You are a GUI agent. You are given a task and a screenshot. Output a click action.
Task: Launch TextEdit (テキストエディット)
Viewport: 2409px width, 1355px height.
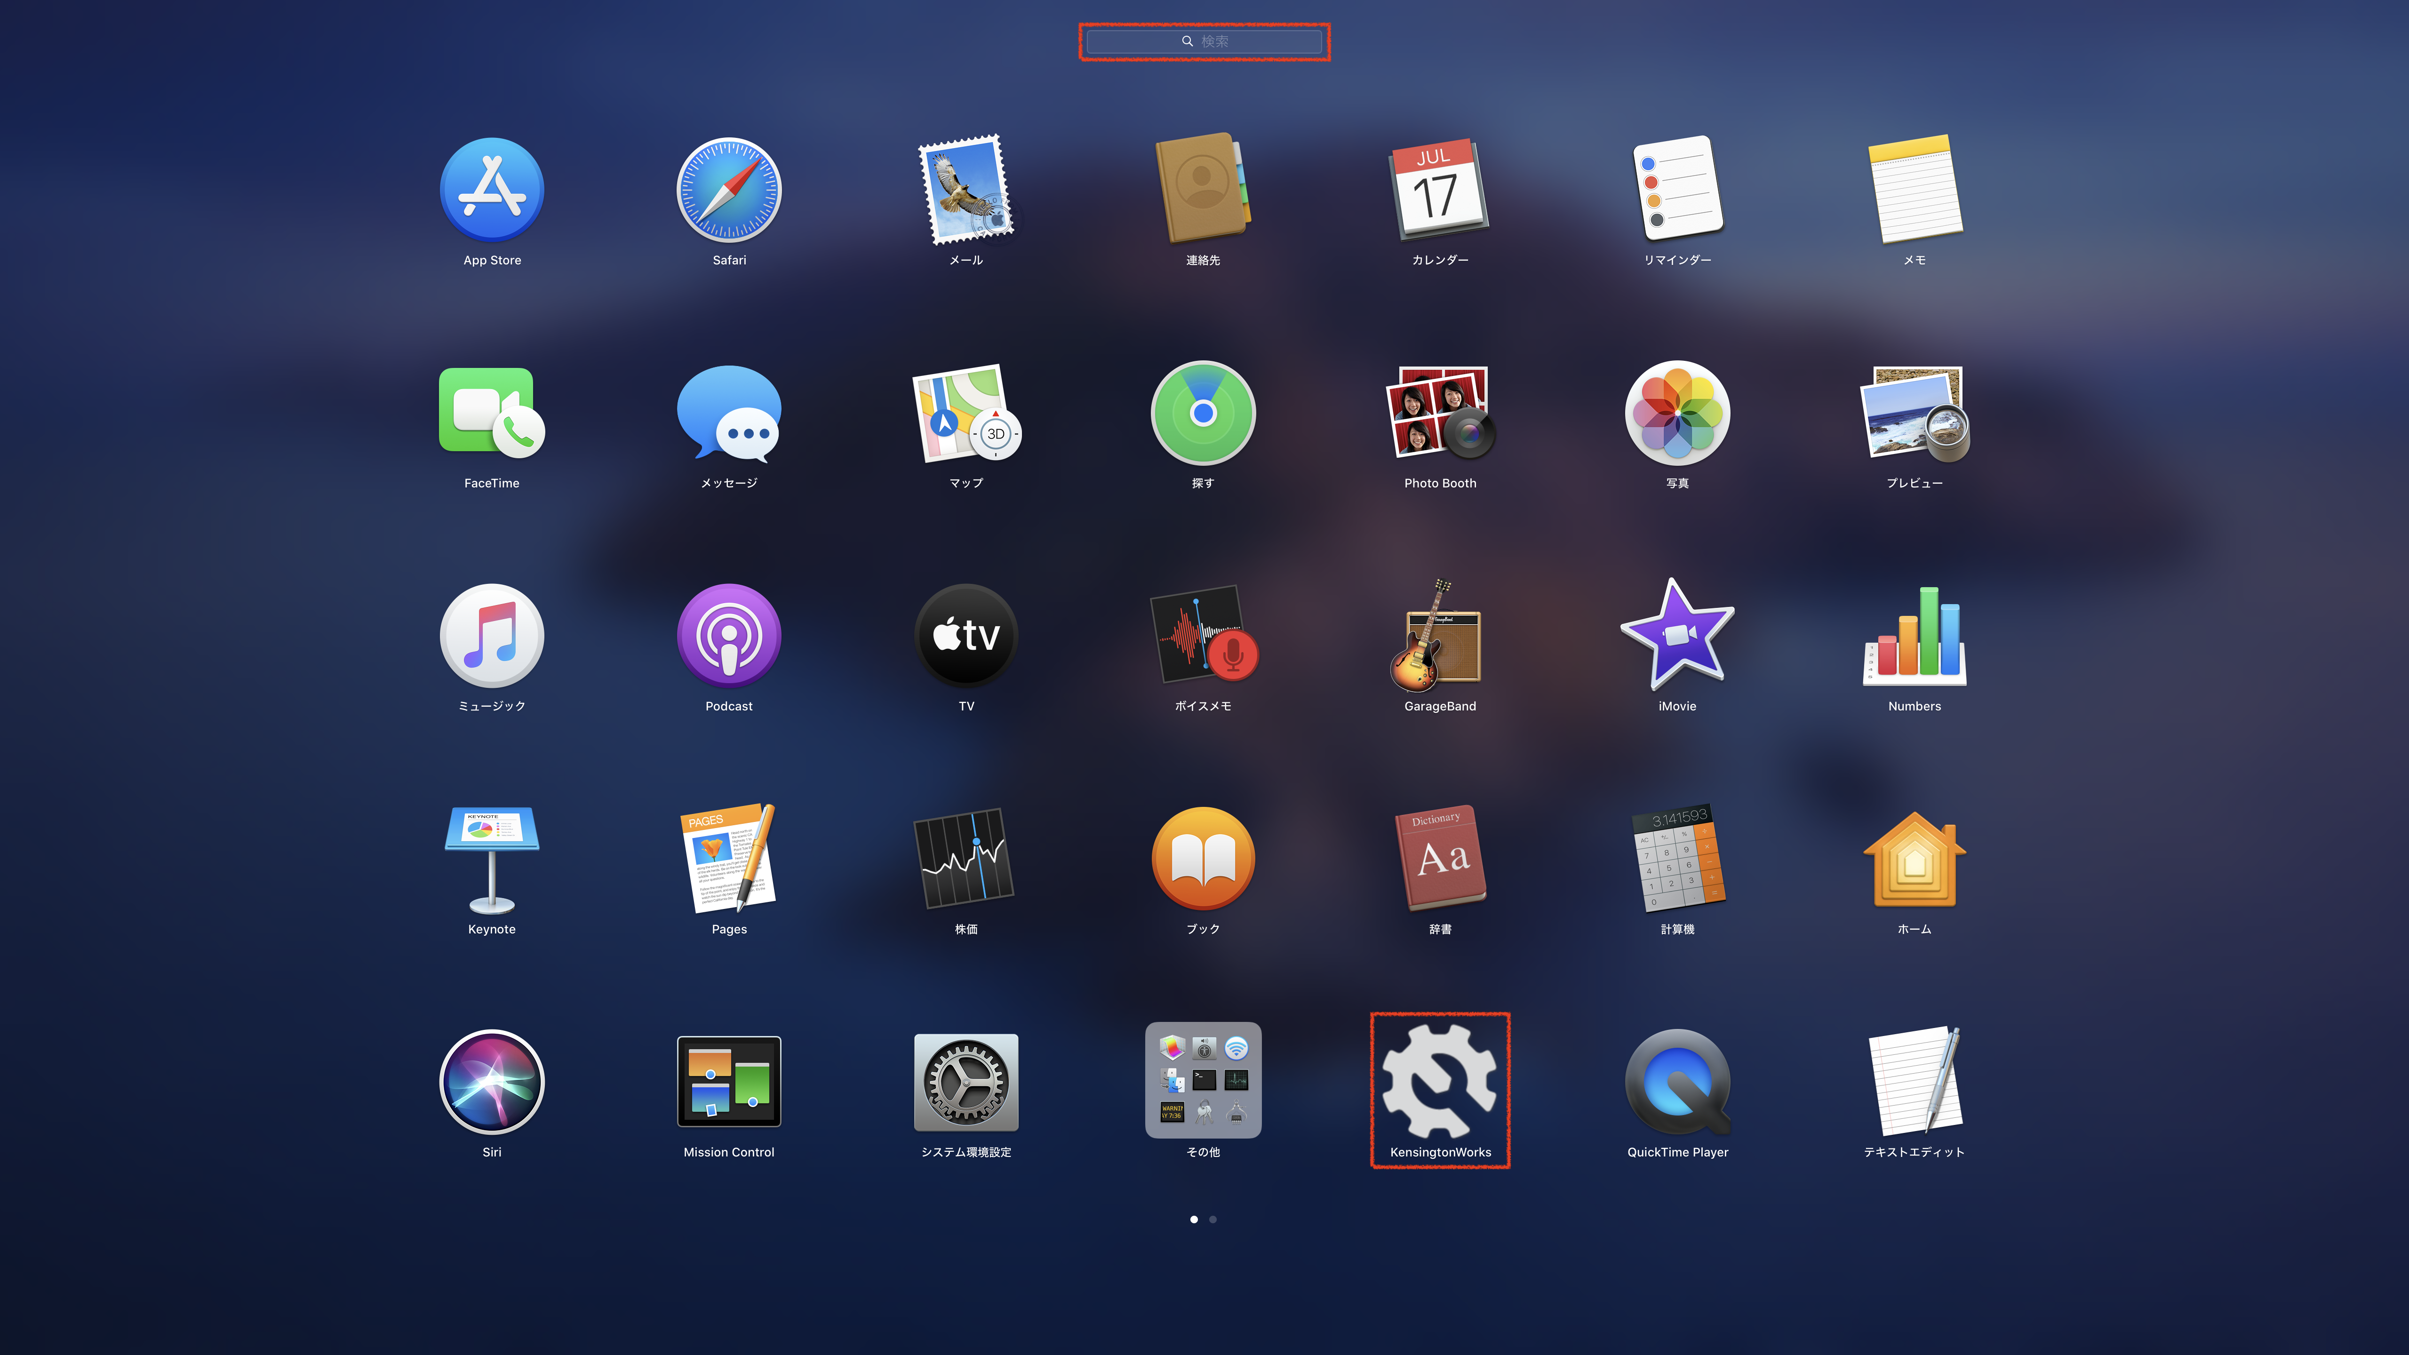tap(1914, 1082)
